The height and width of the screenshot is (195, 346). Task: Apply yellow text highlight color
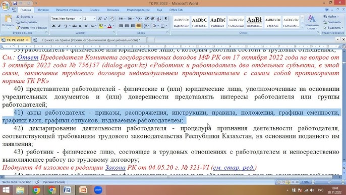[101, 26]
